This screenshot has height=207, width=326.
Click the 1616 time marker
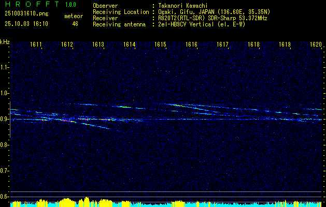tap(191, 44)
